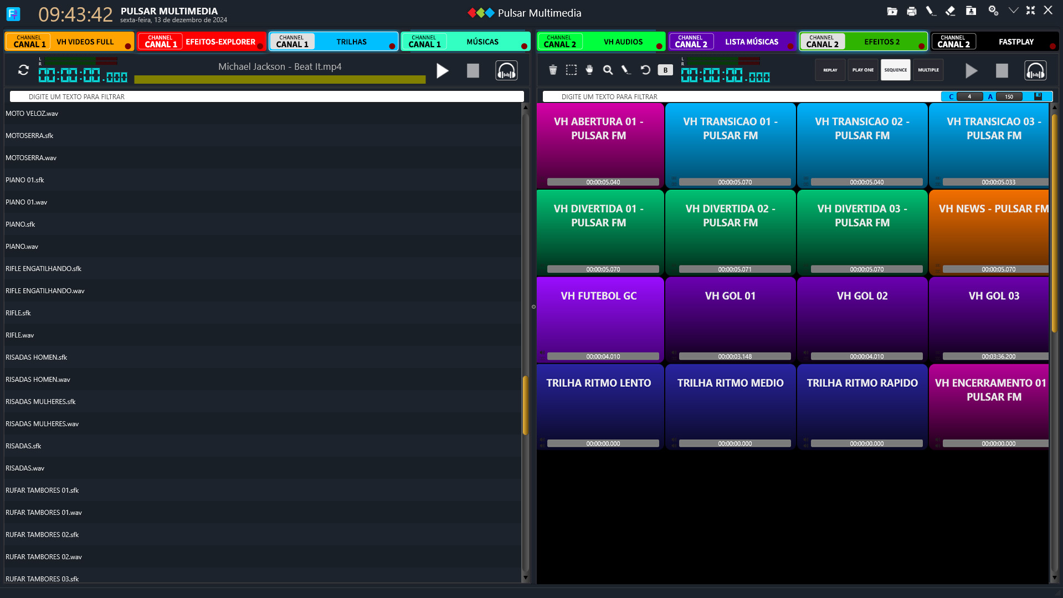Select RIFLE ENGATILHANDO.wav in file list
Screen dimensions: 1063x598
tap(263, 290)
